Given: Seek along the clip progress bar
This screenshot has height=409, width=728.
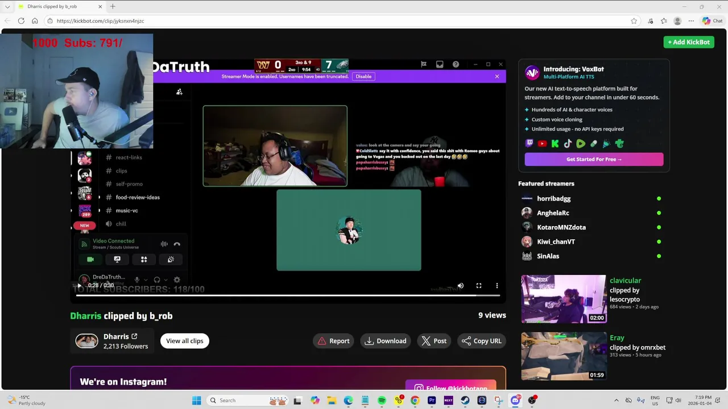Looking at the screenshot, I should (x=288, y=295).
